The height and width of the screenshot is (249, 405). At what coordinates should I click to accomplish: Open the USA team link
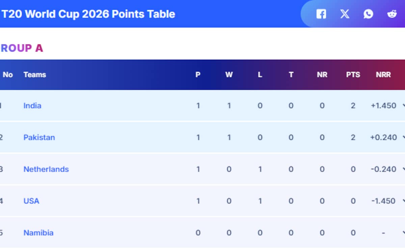coord(31,201)
